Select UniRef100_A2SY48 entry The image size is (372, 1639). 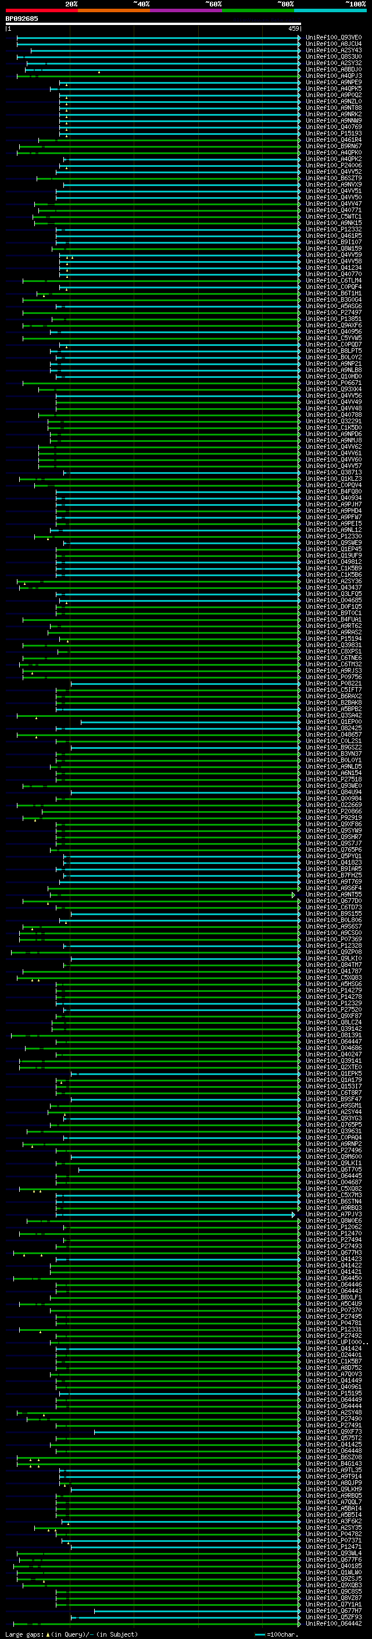coord(333,1412)
